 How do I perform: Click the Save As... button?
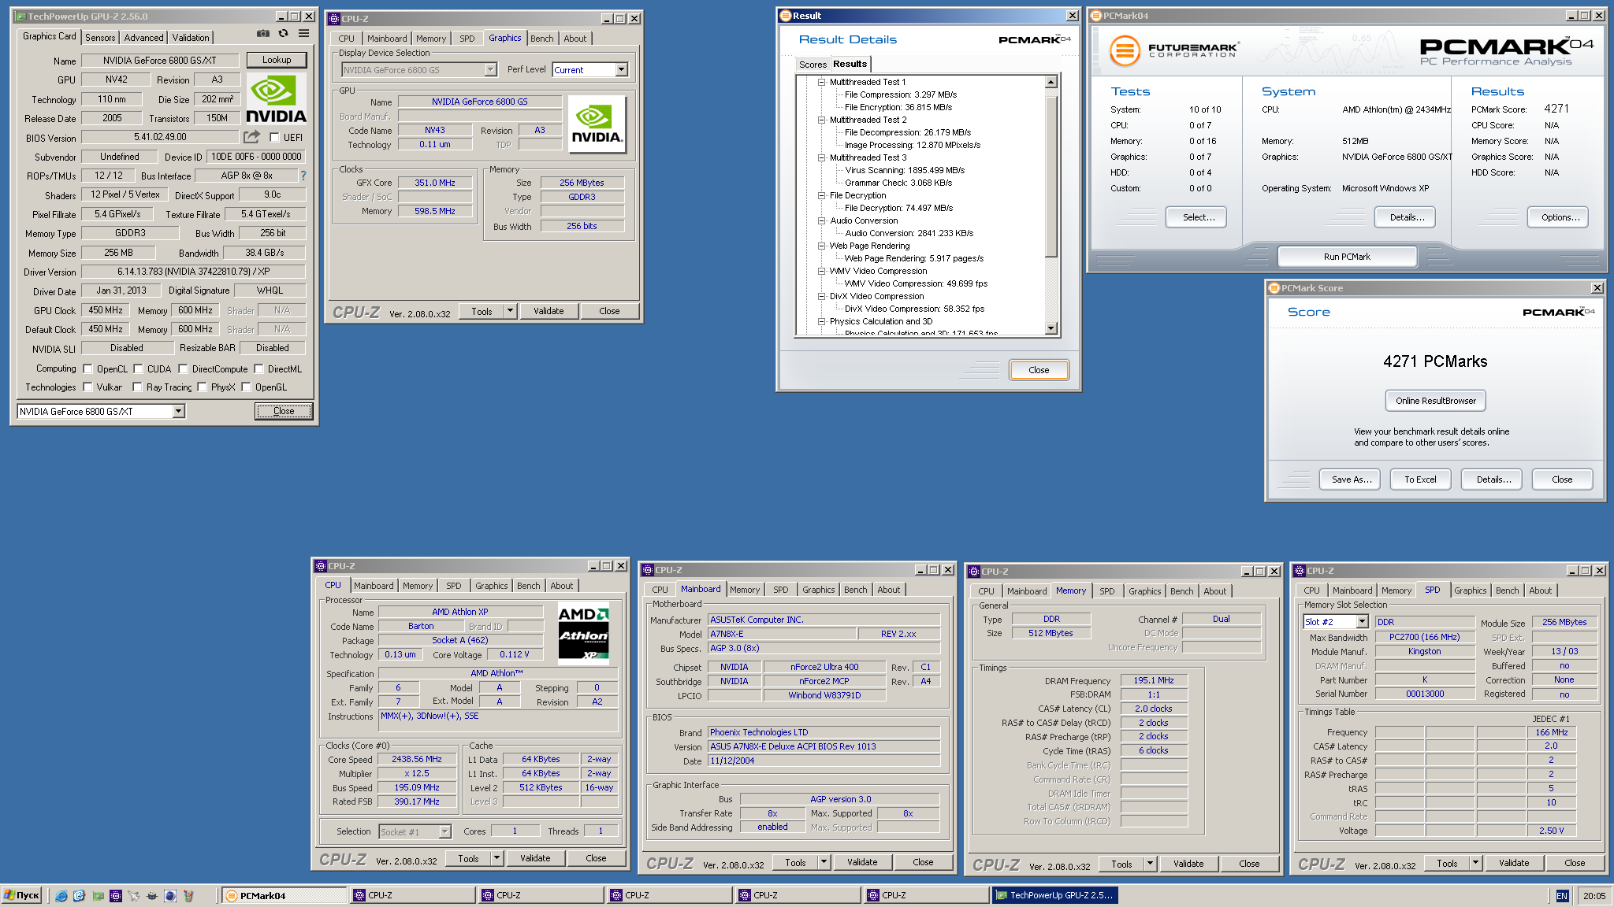coord(1351,479)
